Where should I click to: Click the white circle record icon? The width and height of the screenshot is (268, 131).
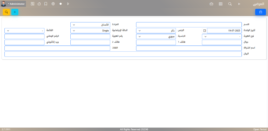(60, 4)
